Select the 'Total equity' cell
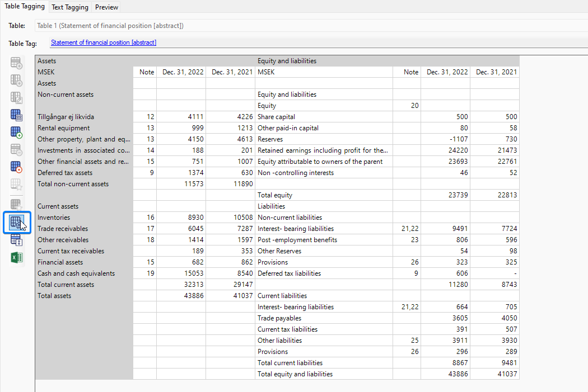Screen dimensions: 588x392 pyautogui.click(x=324, y=195)
